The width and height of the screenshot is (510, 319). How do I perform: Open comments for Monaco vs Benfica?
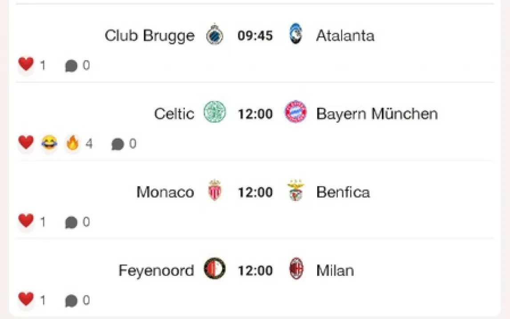pyautogui.click(x=71, y=222)
